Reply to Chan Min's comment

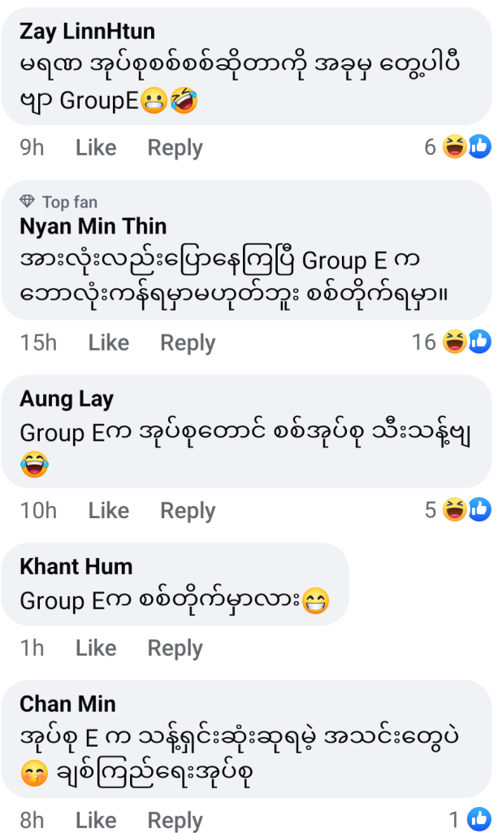pos(175,820)
